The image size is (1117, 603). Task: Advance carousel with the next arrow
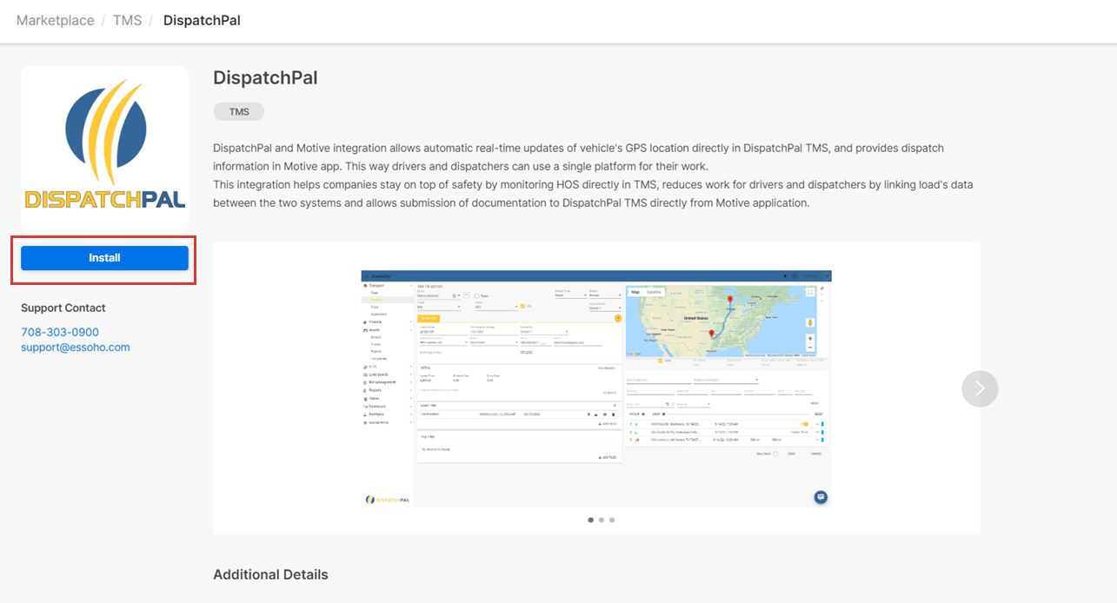coord(980,388)
